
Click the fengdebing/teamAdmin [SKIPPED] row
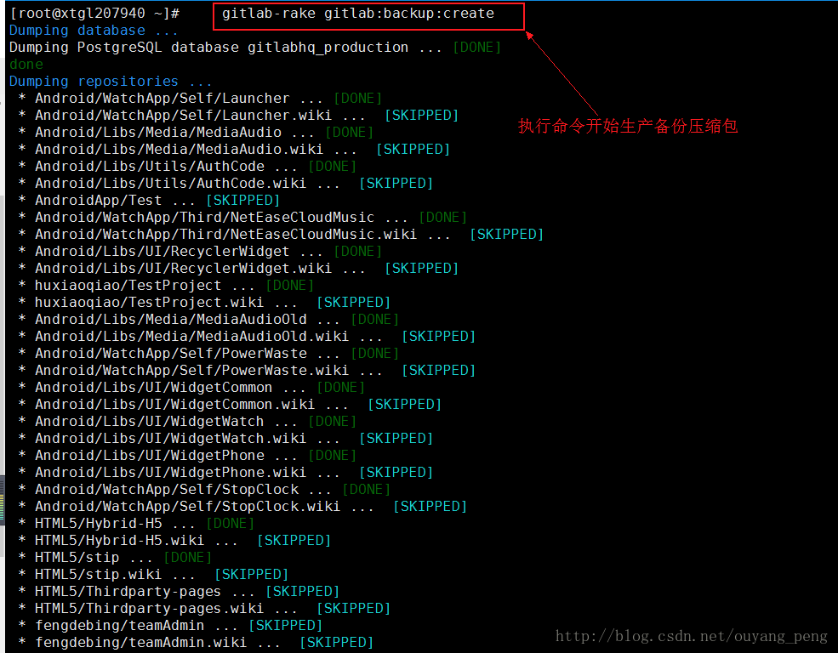pyautogui.click(x=170, y=626)
